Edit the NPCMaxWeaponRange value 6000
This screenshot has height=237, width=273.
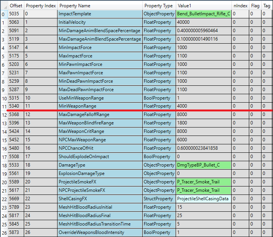(204, 140)
